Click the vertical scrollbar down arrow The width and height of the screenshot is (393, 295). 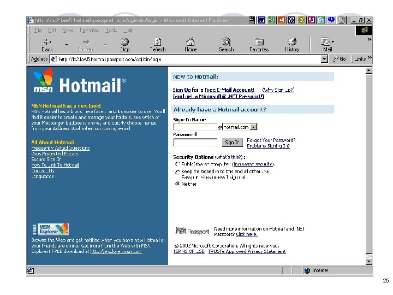[368, 262]
